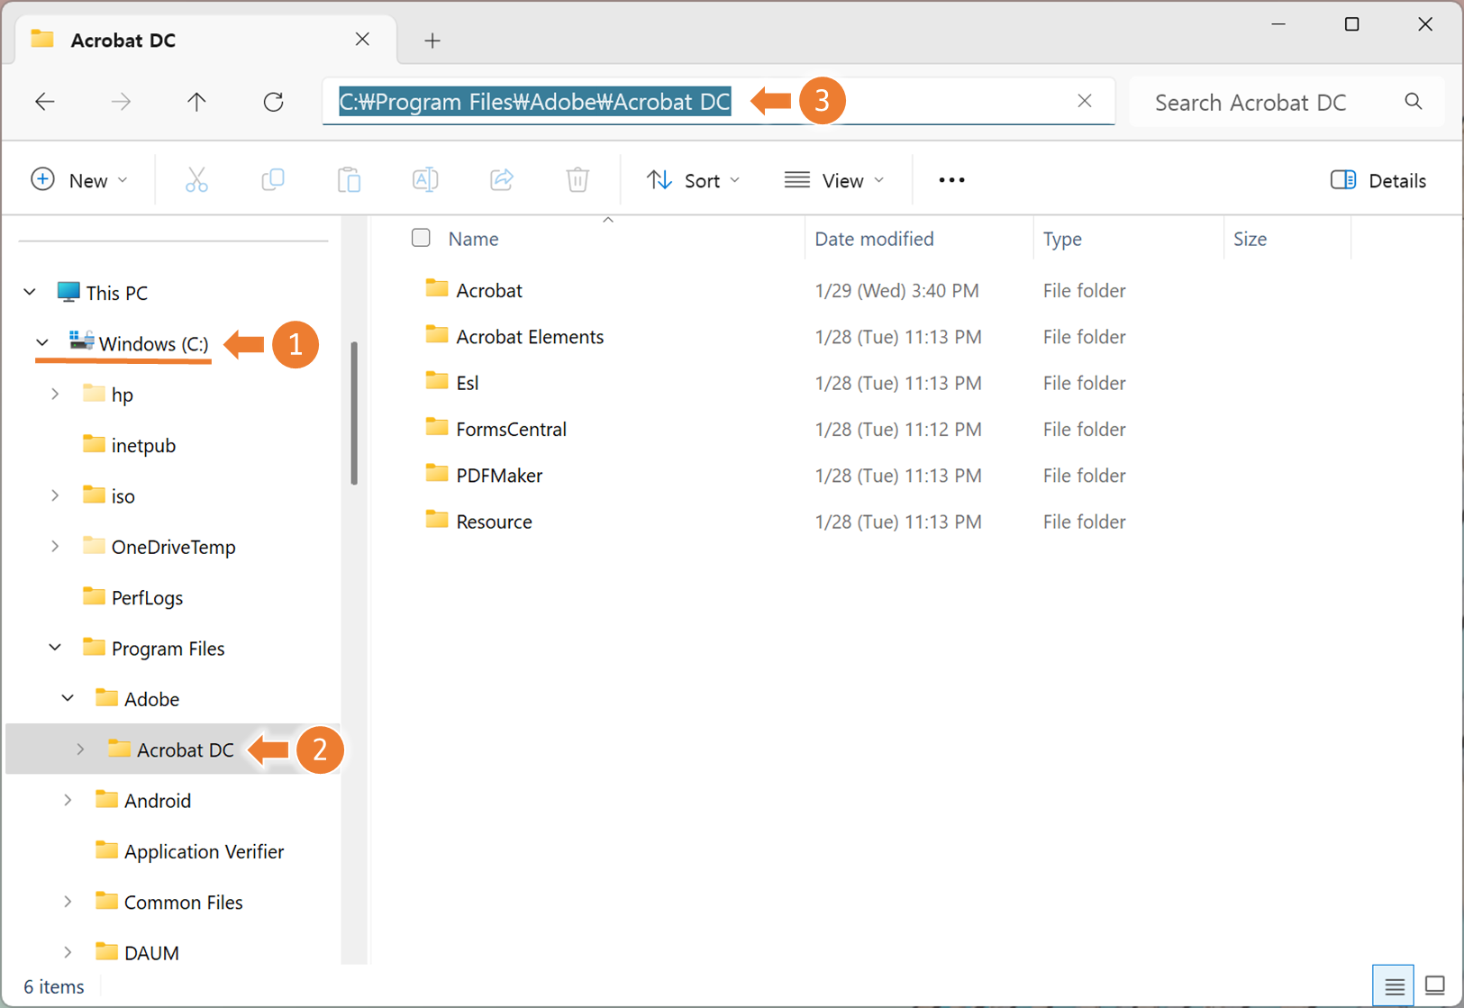This screenshot has height=1008, width=1464.
Task: Expand the Android folder node
Action: click(x=68, y=800)
